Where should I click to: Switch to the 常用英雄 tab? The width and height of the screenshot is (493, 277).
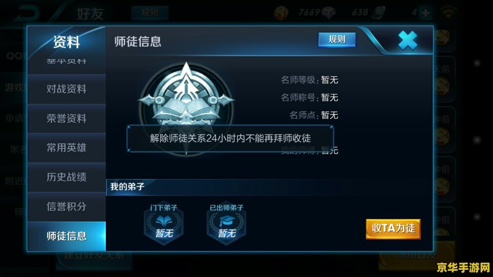[66, 148]
